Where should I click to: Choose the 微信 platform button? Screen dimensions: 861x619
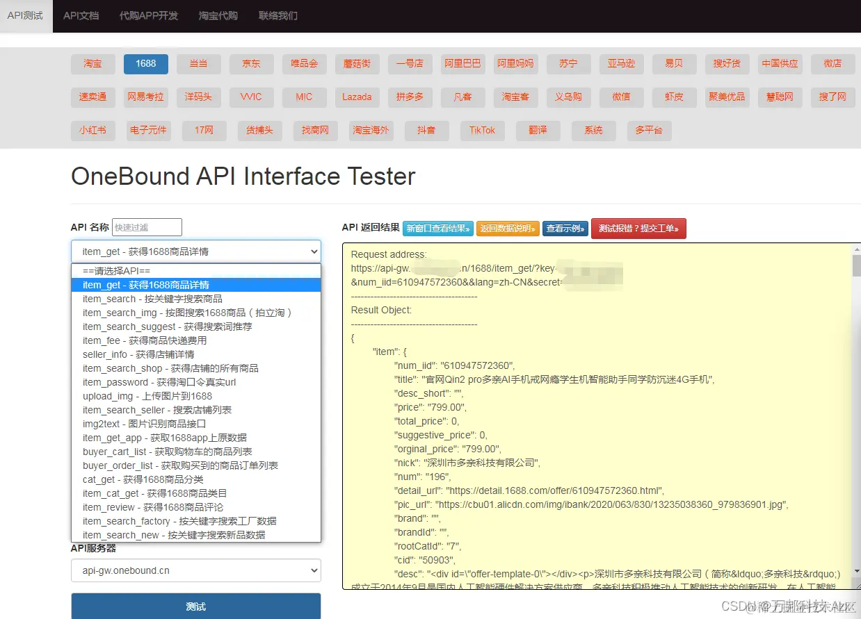coord(622,97)
